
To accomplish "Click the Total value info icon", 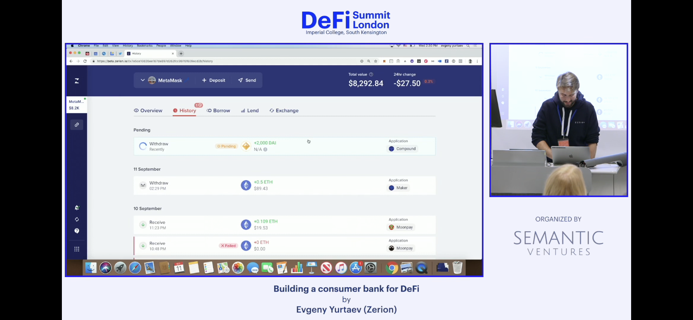I will point(371,74).
